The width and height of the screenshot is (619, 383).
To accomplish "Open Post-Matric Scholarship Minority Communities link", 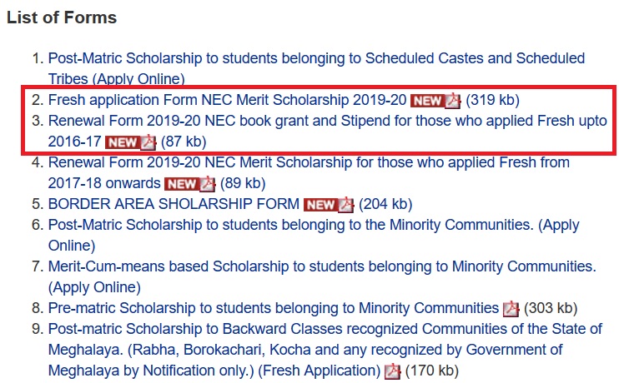I will (314, 225).
